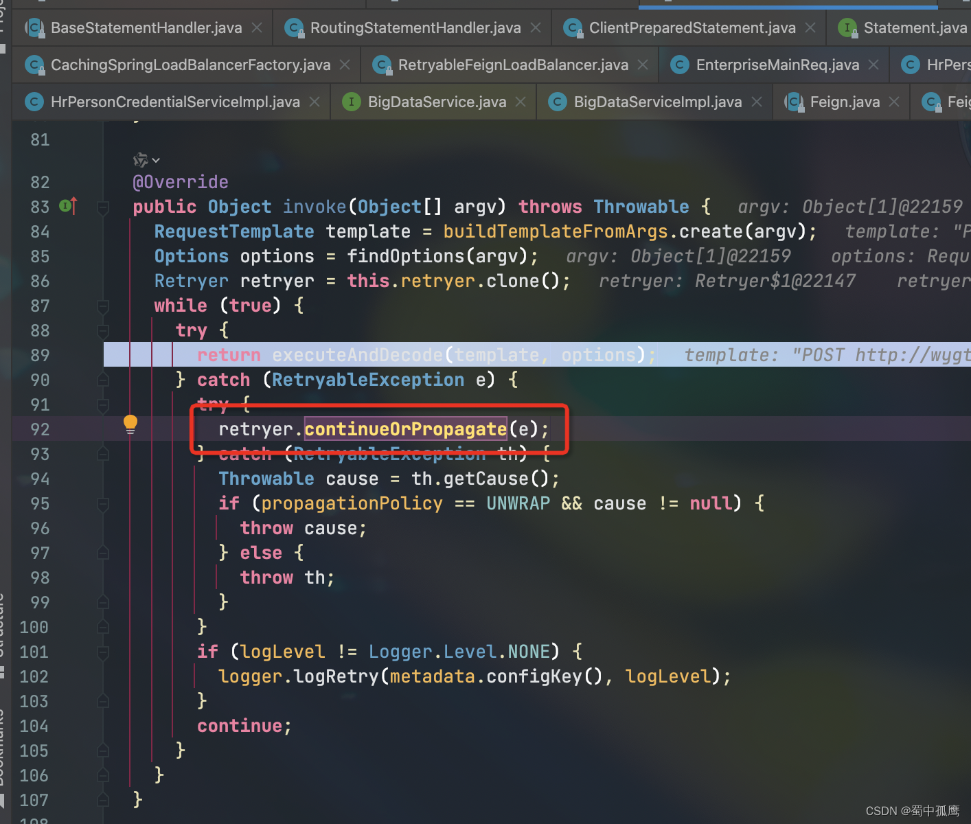Click Logger.Level.NONE on line 101

459,652
